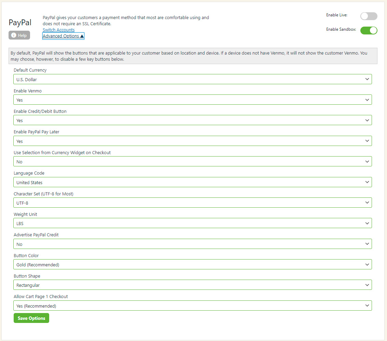Open the Default Currency dropdown
Screen dimensions: 387x341
coord(193,79)
